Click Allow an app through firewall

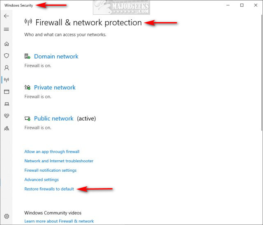[52, 152]
